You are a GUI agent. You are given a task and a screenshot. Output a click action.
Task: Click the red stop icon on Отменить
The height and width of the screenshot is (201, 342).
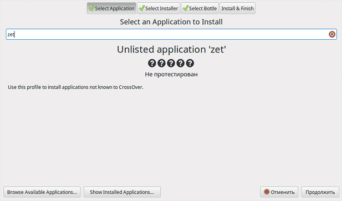click(x=267, y=192)
